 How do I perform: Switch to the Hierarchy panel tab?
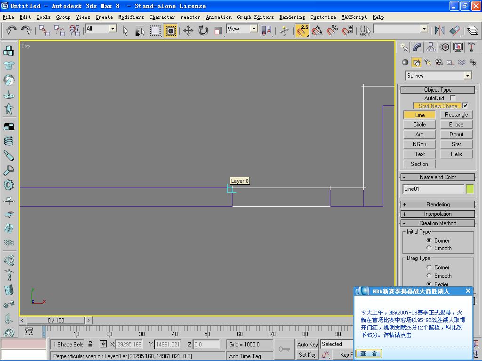431,47
